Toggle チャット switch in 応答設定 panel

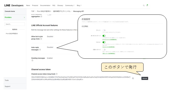tap(104, 30)
